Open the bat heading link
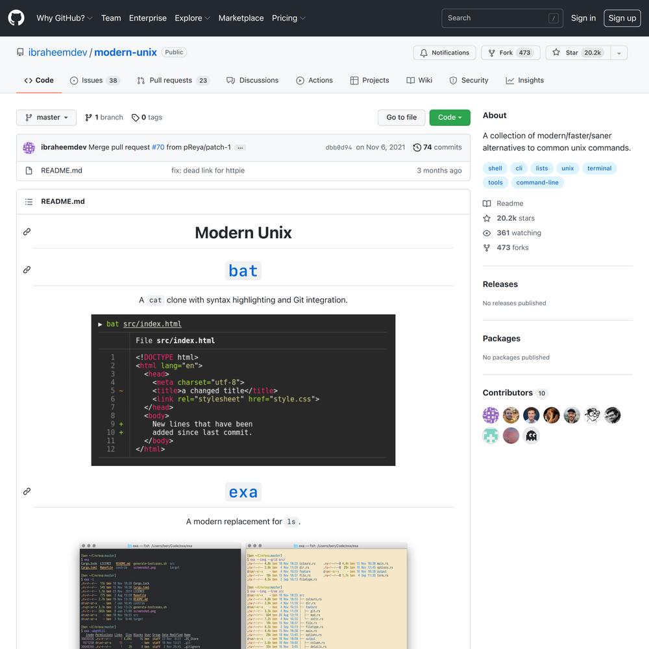This screenshot has width=649, height=649. (243, 271)
